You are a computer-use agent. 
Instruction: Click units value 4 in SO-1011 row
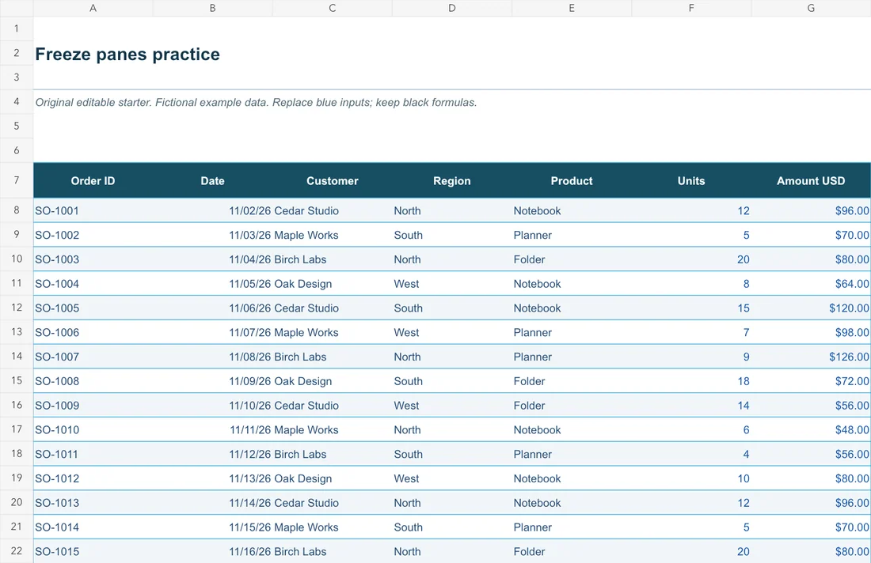click(x=691, y=455)
